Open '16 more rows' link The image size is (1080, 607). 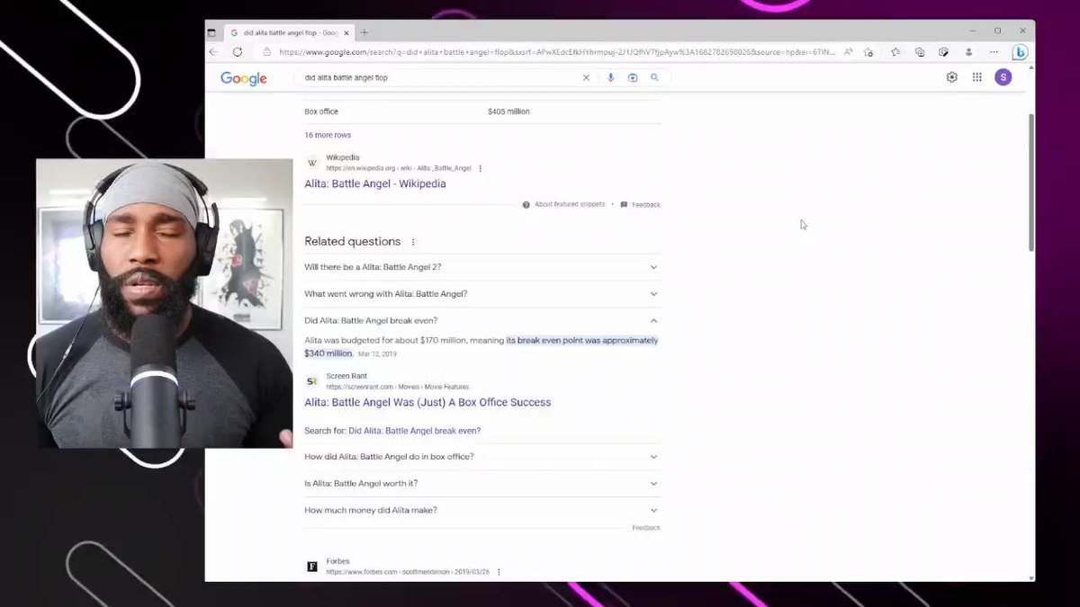click(328, 135)
